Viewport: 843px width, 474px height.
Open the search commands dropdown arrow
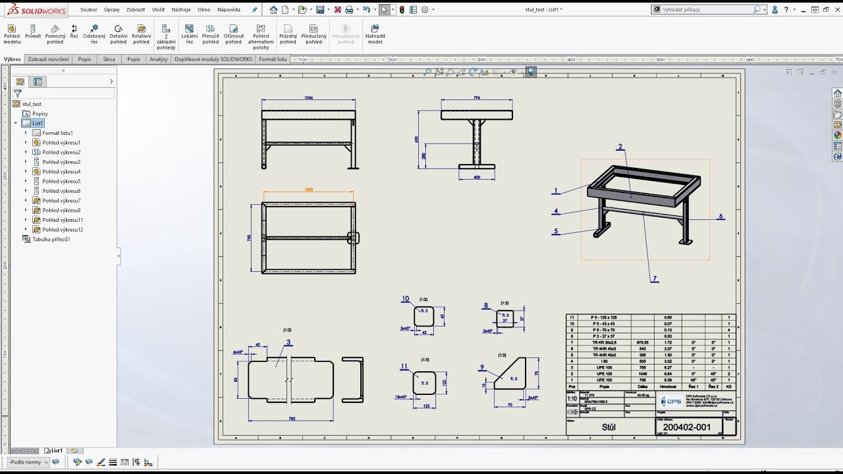765,10
